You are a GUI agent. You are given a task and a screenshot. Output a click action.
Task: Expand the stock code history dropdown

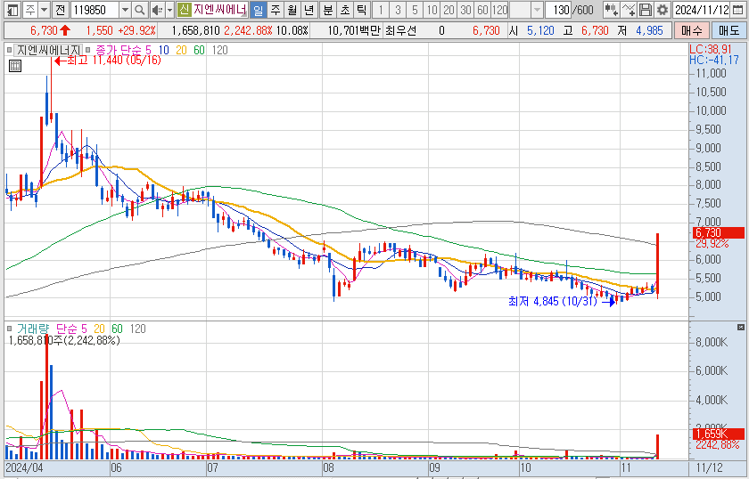tap(125, 10)
